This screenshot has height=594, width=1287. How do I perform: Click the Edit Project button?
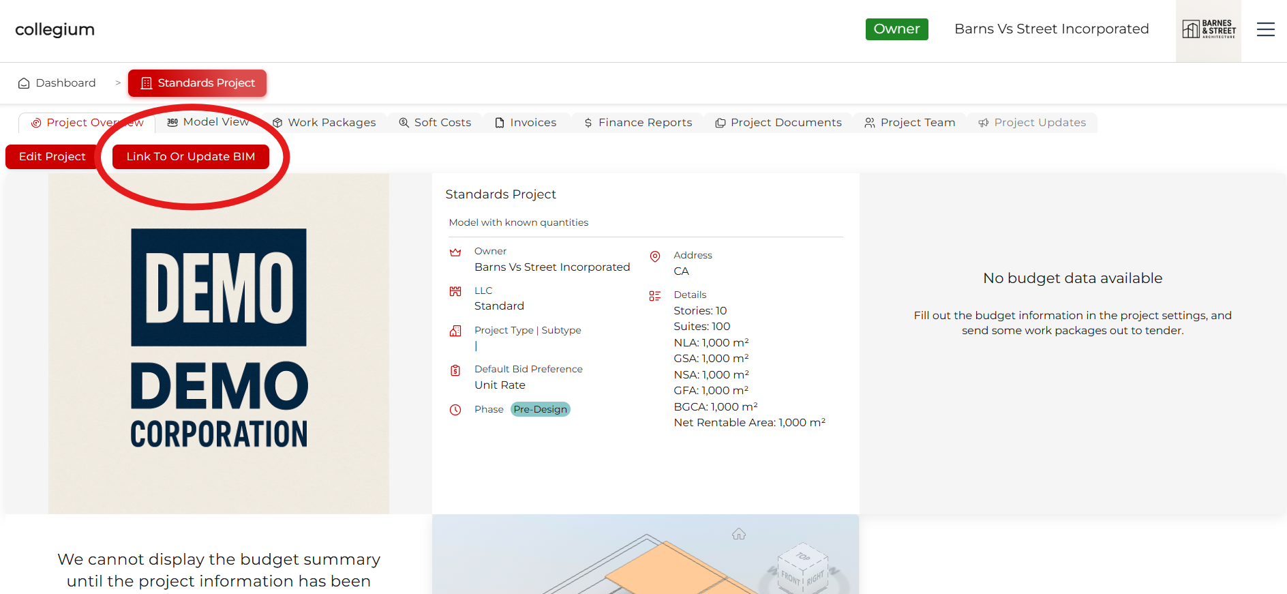pyautogui.click(x=52, y=157)
